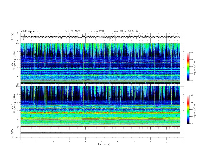The width and height of the screenshot is (206, 159).
Task: Click the "-3" tick on ch.1 colorbar
Action: (x=192, y=52)
